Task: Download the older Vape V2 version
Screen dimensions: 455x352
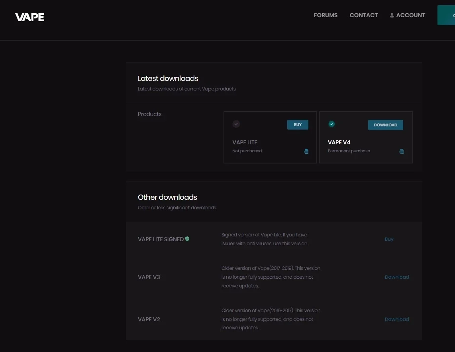Action: tap(397, 319)
